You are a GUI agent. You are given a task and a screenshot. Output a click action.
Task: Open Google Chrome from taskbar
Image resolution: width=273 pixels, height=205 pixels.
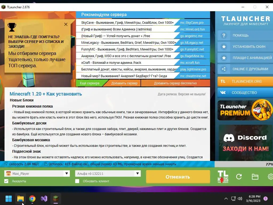coord(32,199)
